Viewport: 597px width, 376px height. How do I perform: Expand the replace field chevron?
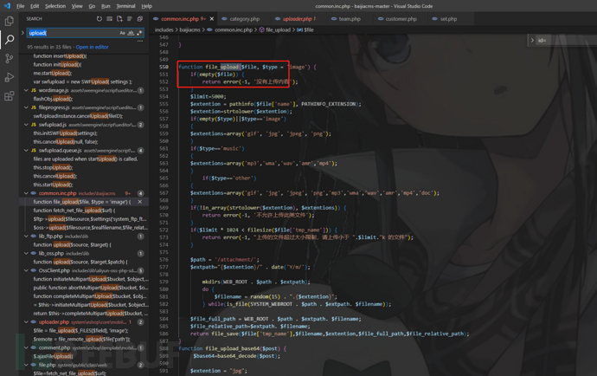tap(22, 33)
